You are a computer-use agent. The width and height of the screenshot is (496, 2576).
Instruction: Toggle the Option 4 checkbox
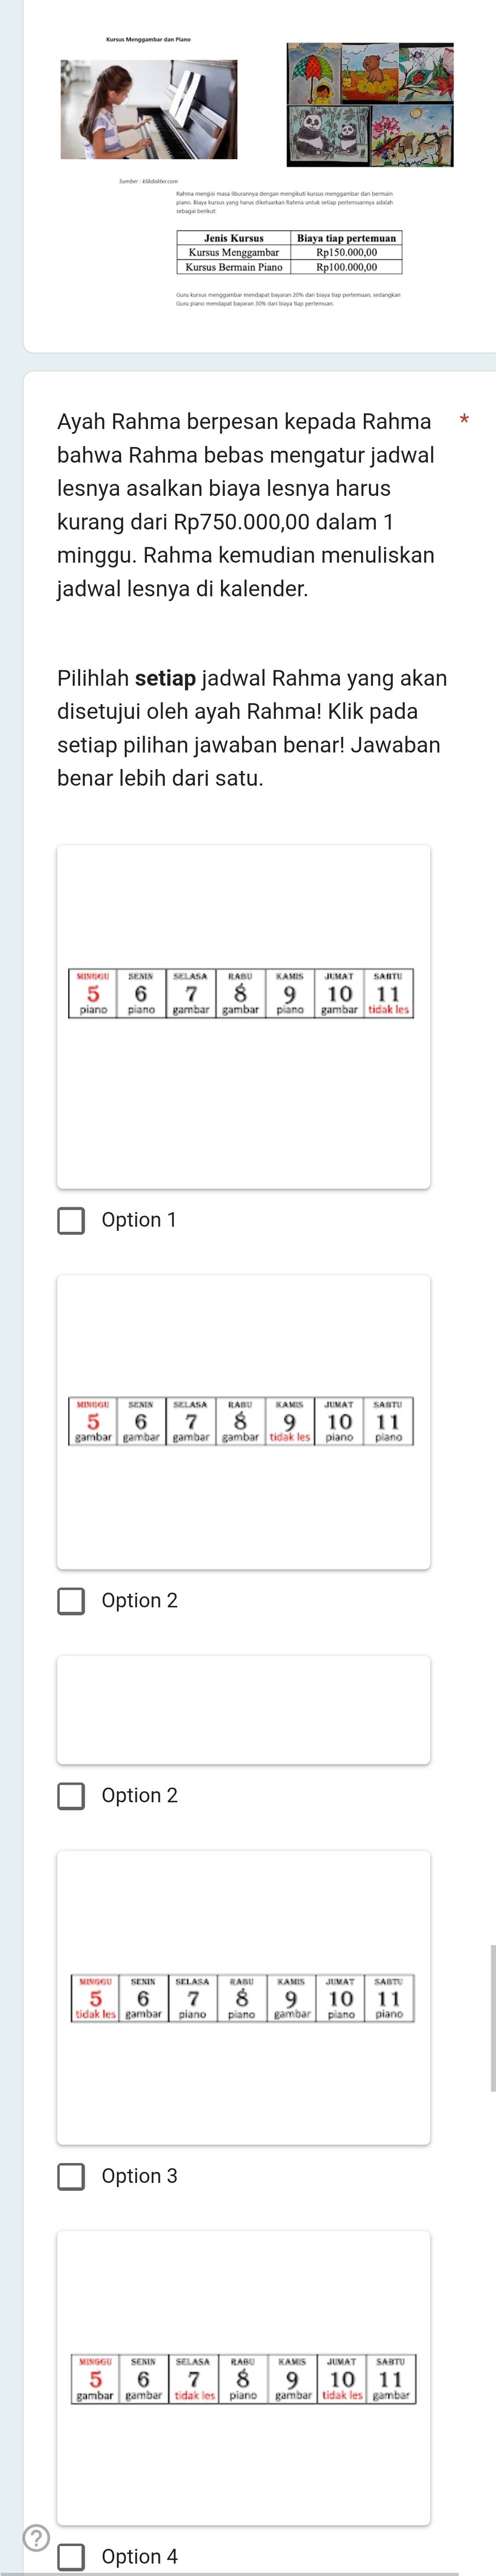(x=71, y=2556)
